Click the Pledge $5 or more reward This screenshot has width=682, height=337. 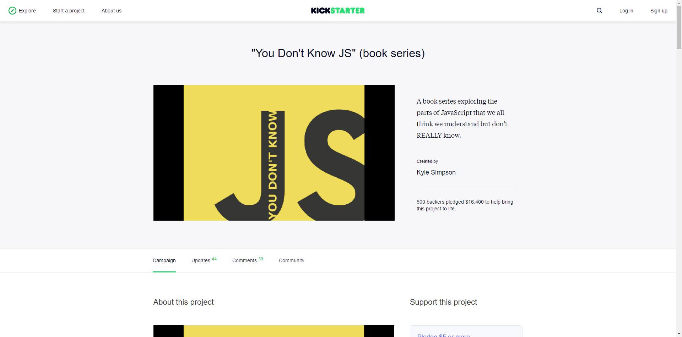pyautogui.click(x=466, y=331)
